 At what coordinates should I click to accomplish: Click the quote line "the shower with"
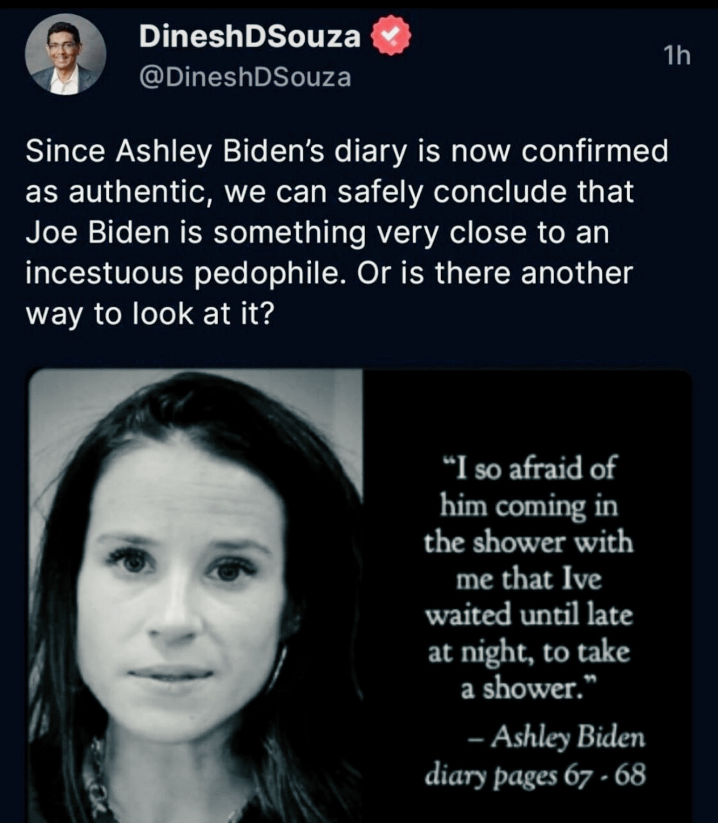(528, 543)
